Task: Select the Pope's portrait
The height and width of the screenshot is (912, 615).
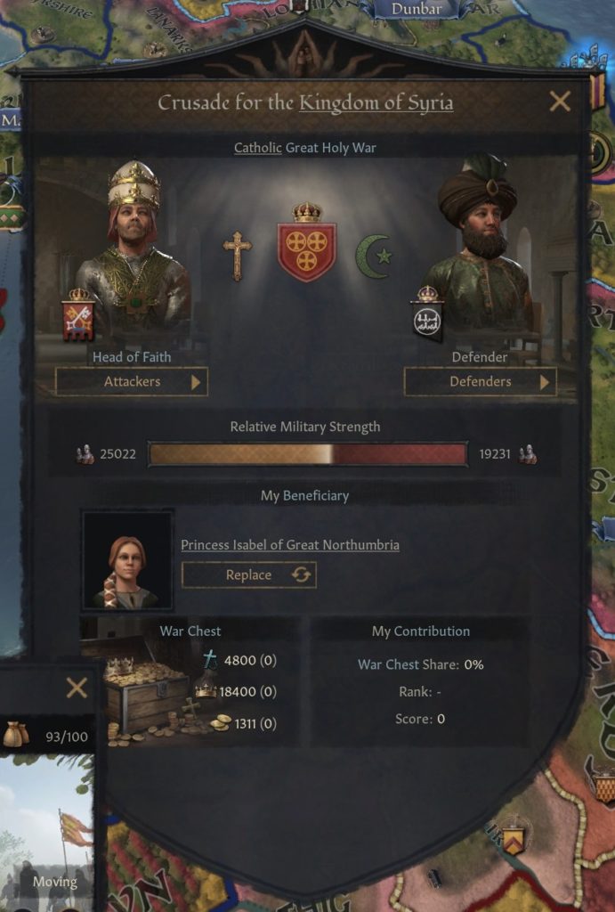Action: [134, 250]
